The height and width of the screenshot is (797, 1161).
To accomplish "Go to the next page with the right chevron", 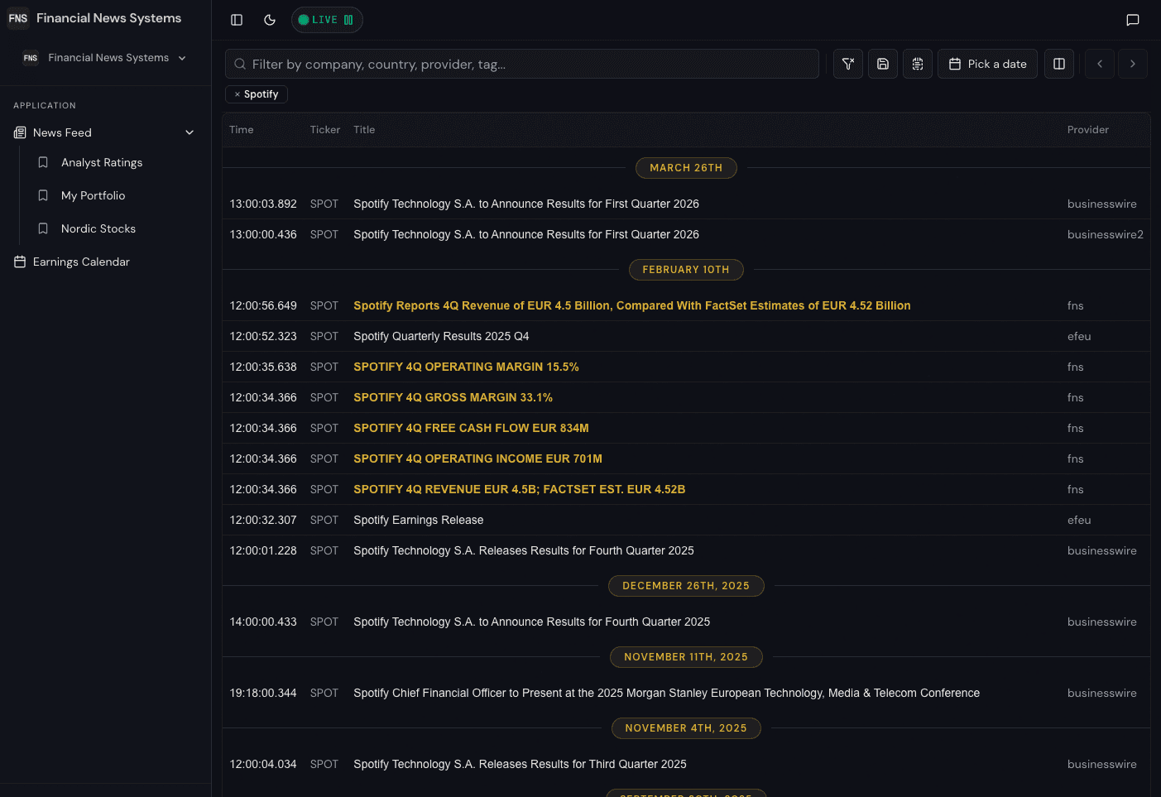I will point(1132,63).
